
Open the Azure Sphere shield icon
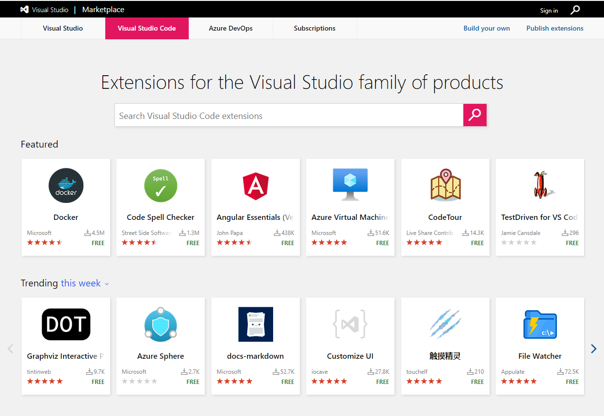(161, 323)
